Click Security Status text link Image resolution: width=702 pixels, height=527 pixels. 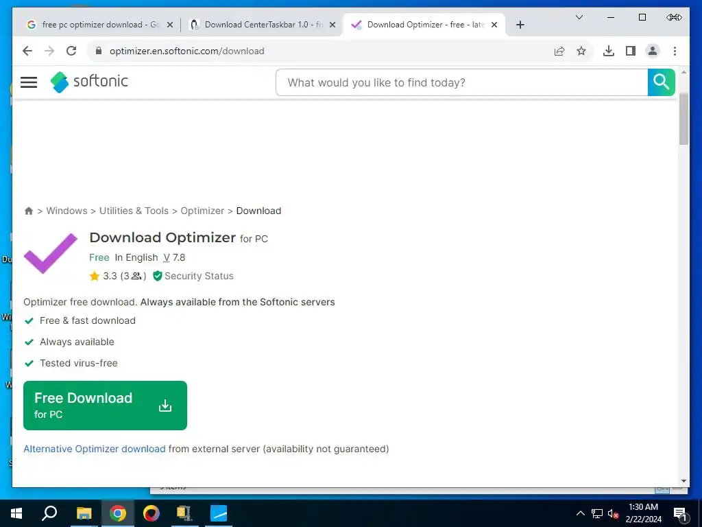tap(199, 276)
